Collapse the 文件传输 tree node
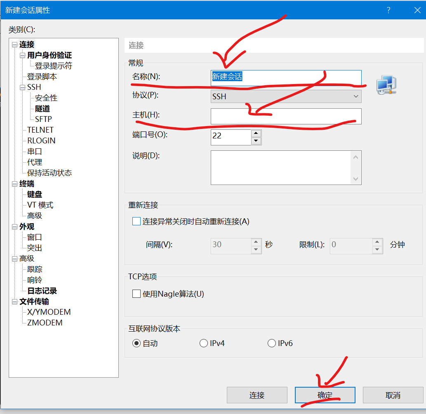The height and width of the screenshot is (414, 426). tap(15, 302)
